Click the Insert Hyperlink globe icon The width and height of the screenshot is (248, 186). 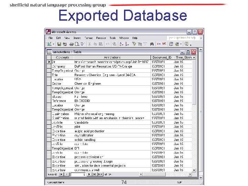point(114,44)
